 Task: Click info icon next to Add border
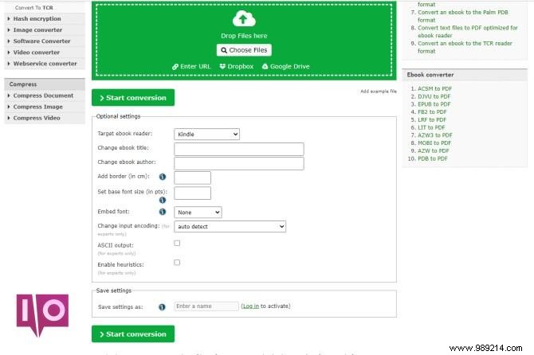163,177
